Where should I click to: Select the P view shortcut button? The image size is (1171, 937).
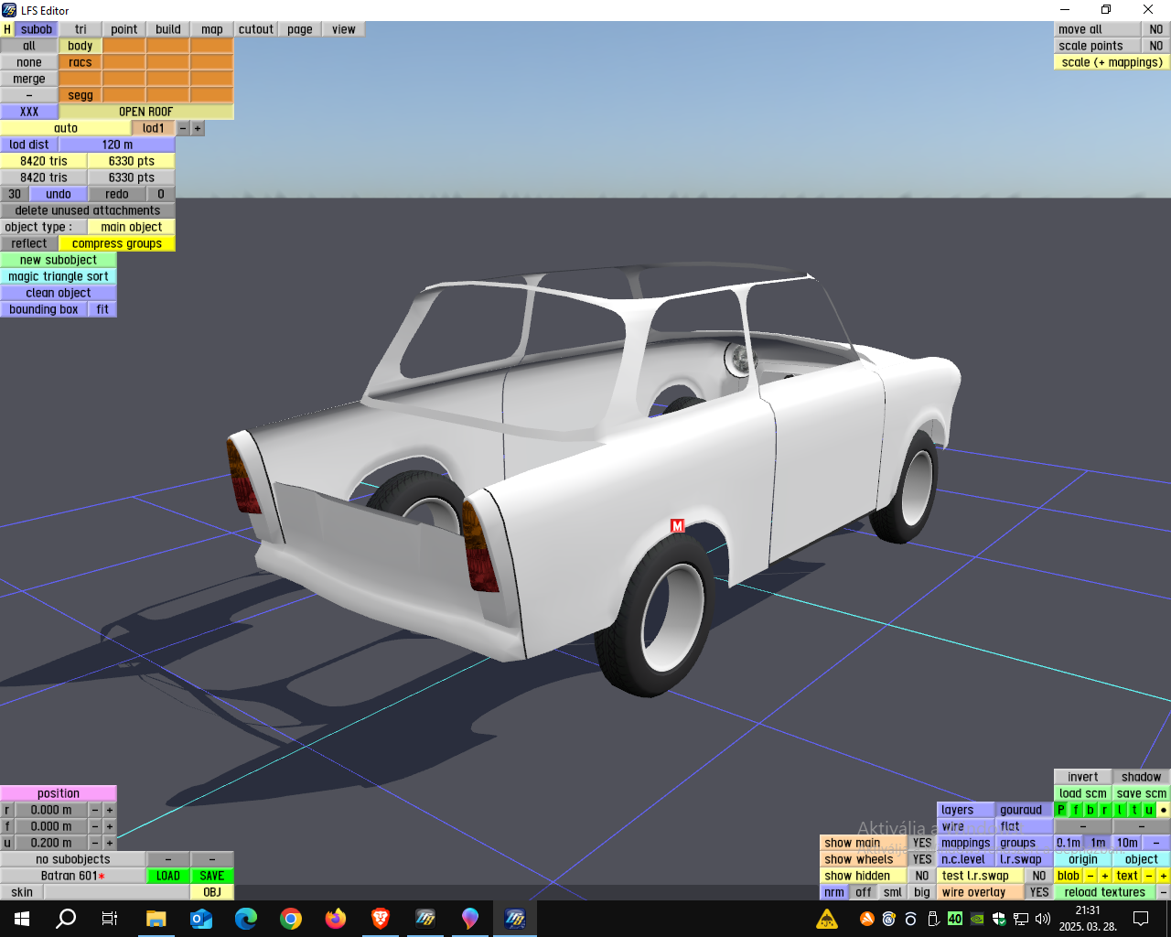[1061, 810]
